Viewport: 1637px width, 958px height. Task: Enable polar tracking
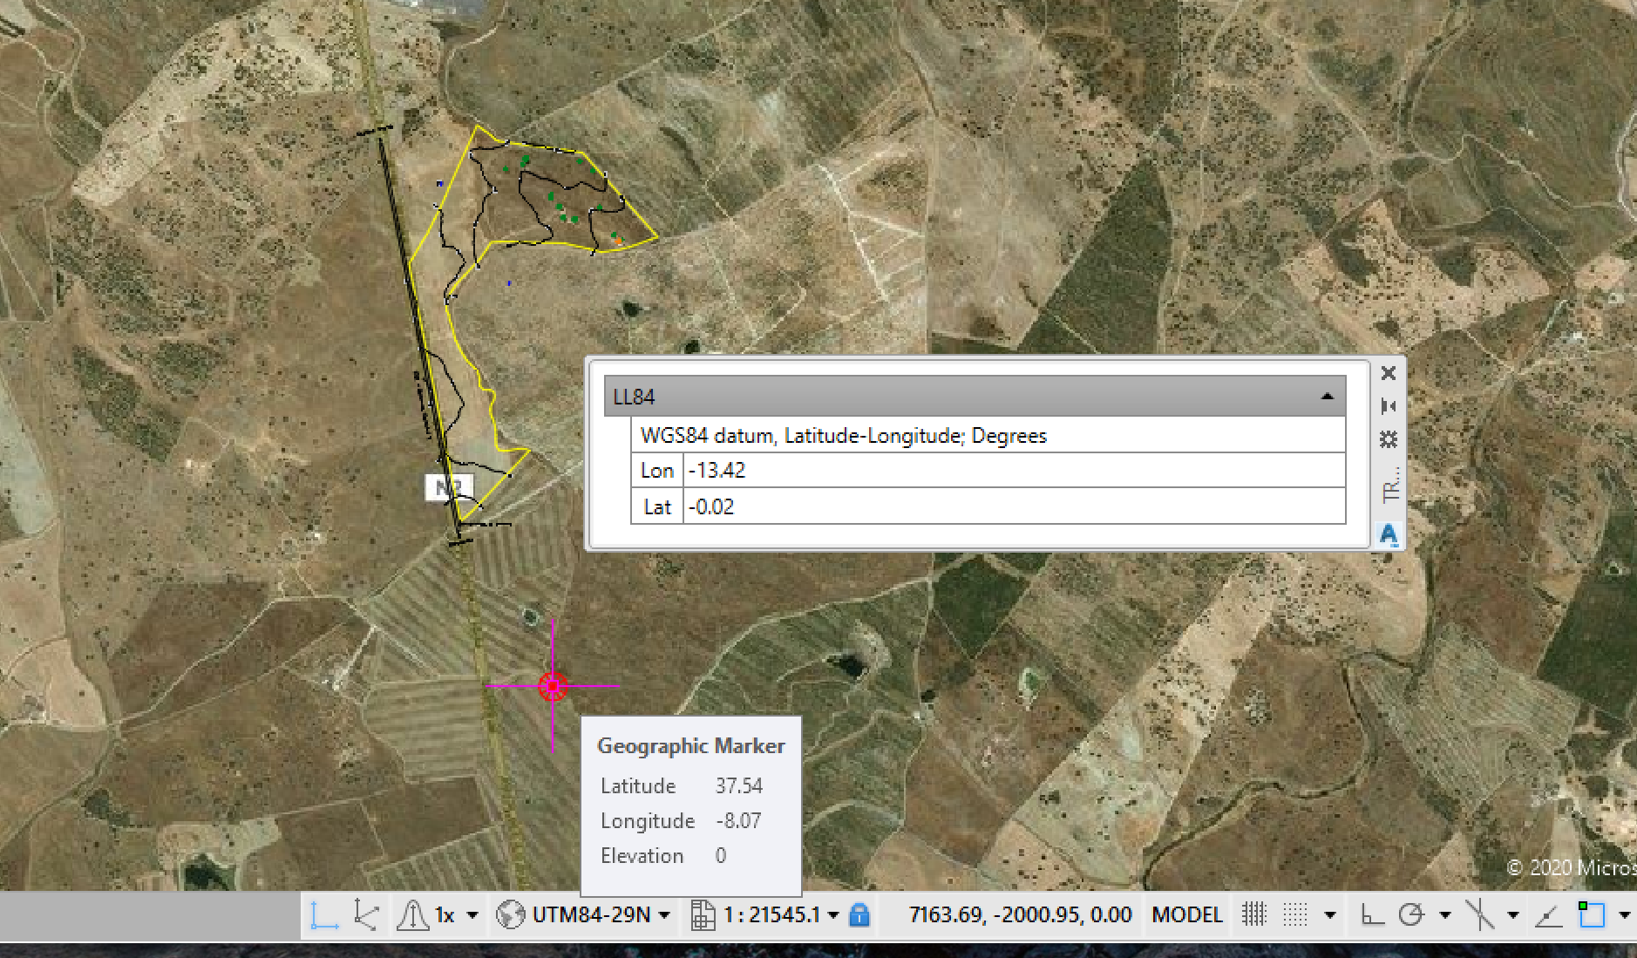1410,914
